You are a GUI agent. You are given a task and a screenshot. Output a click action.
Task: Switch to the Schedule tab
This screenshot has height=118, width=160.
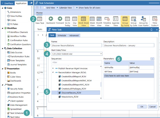point(62,35)
